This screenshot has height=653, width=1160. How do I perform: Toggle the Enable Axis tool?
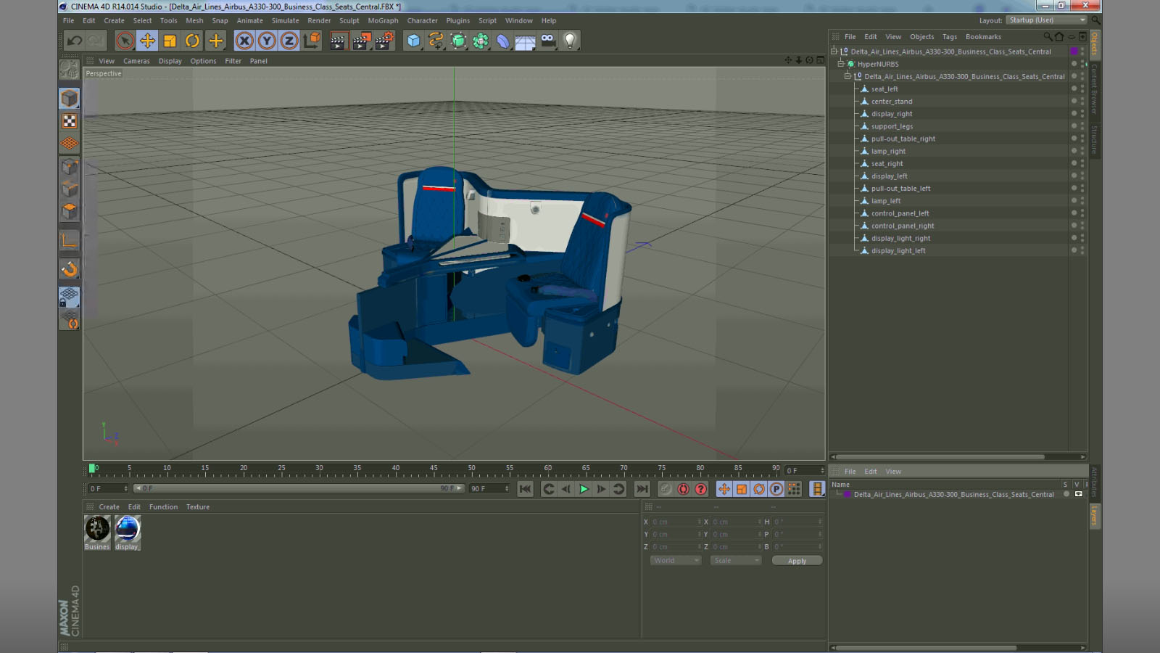pos(69,241)
